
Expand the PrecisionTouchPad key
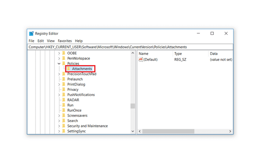[59, 74]
